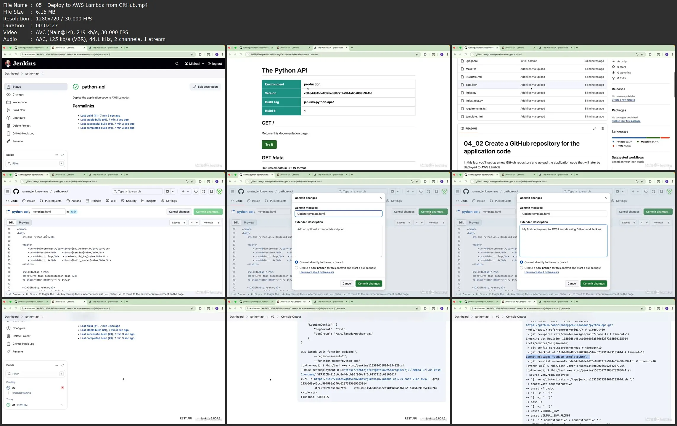Open the plus create-new dropdown in the GitHub editor header
This screenshot has width=677, height=426.
click(185, 192)
